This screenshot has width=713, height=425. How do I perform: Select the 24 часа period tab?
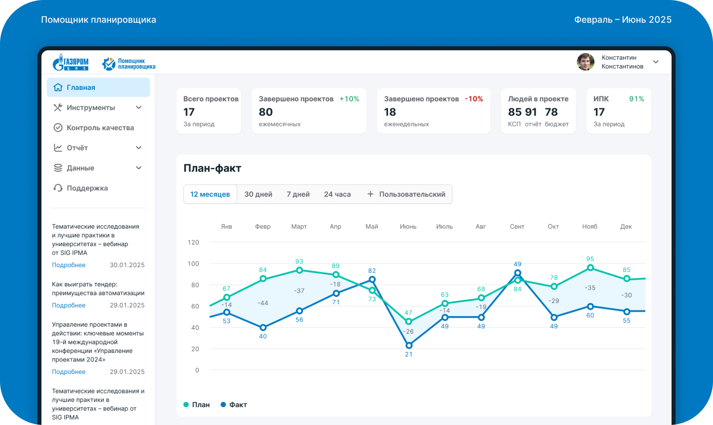[337, 194]
